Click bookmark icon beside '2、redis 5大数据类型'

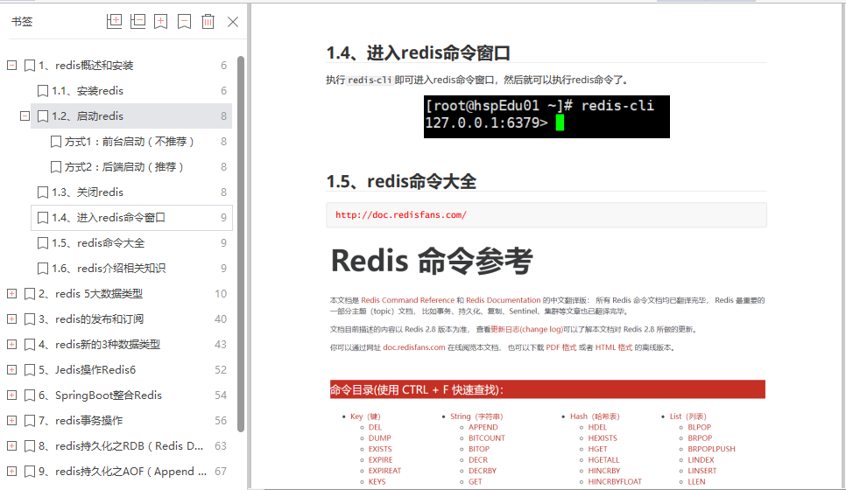point(30,294)
